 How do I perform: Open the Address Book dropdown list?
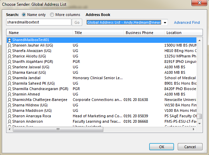165,22
